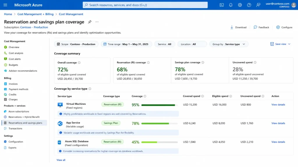The height and width of the screenshot is (167, 298).
Task: Click the Configure gear icon
Action: [278, 27]
